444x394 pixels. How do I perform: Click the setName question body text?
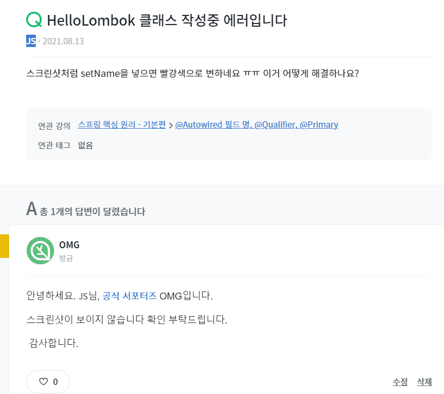(192, 73)
